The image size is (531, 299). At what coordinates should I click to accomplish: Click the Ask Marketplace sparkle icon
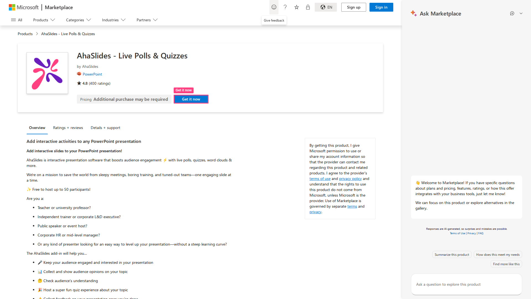pyautogui.click(x=414, y=13)
